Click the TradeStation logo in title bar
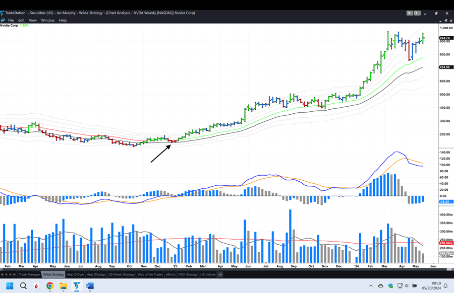 pos(2,13)
